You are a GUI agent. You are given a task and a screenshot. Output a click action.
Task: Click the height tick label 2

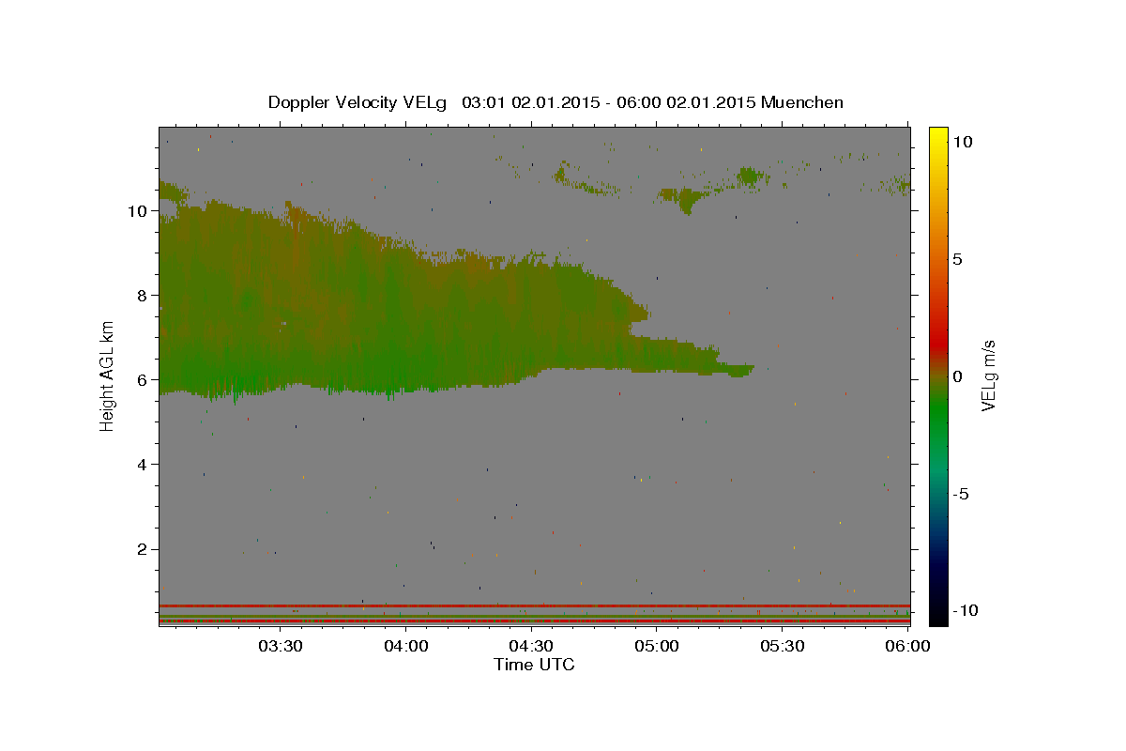click(x=142, y=549)
